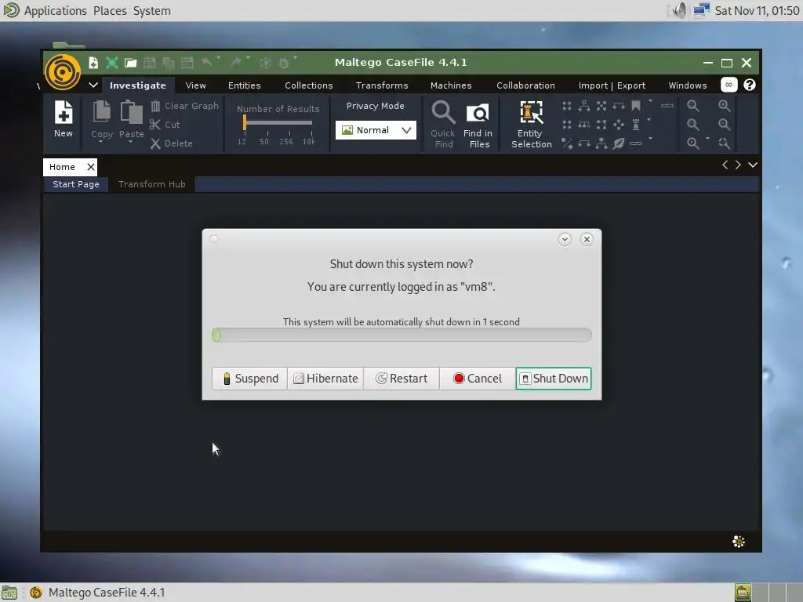The height and width of the screenshot is (602, 803).
Task: Open the document tabs list dropdown arrow
Action: [x=753, y=165]
